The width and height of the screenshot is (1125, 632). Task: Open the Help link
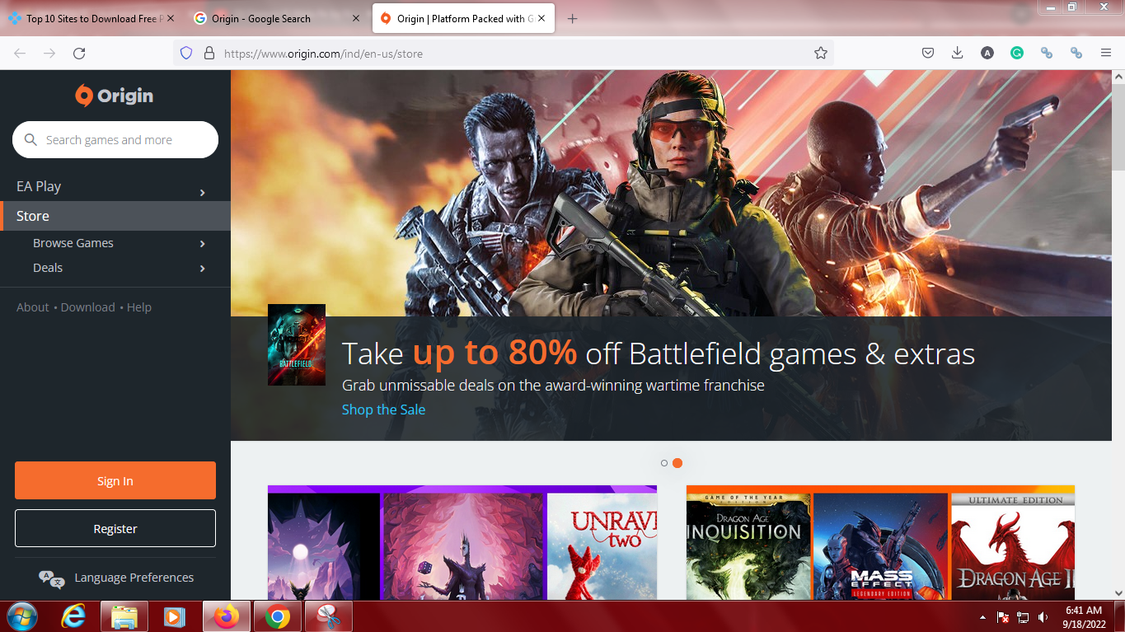pos(139,307)
